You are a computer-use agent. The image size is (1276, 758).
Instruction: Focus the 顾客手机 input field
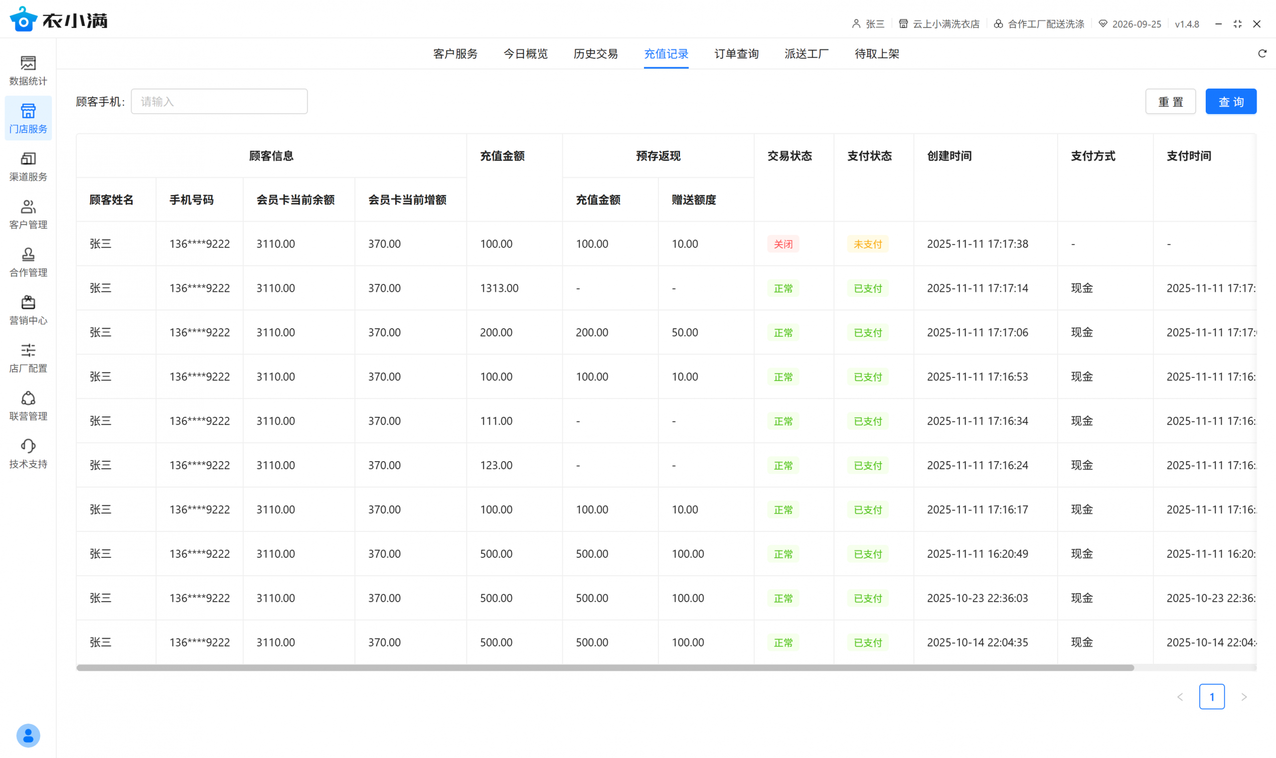pyautogui.click(x=219, y=102)
